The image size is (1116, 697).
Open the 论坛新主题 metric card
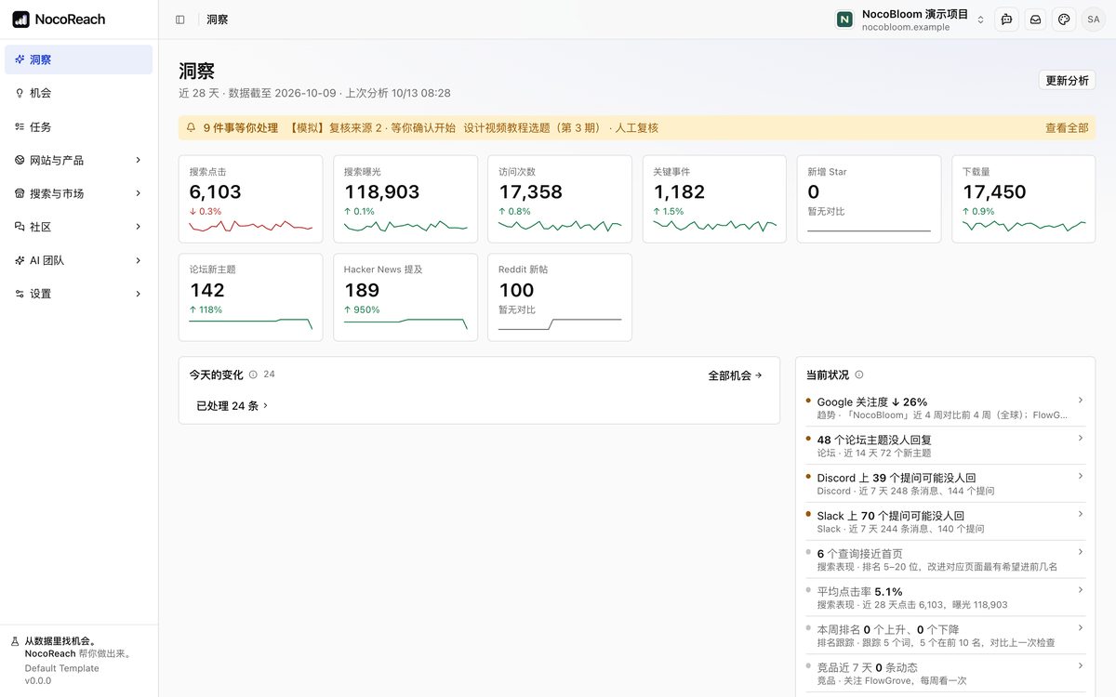pyautogui.click(x=250, y=297)
